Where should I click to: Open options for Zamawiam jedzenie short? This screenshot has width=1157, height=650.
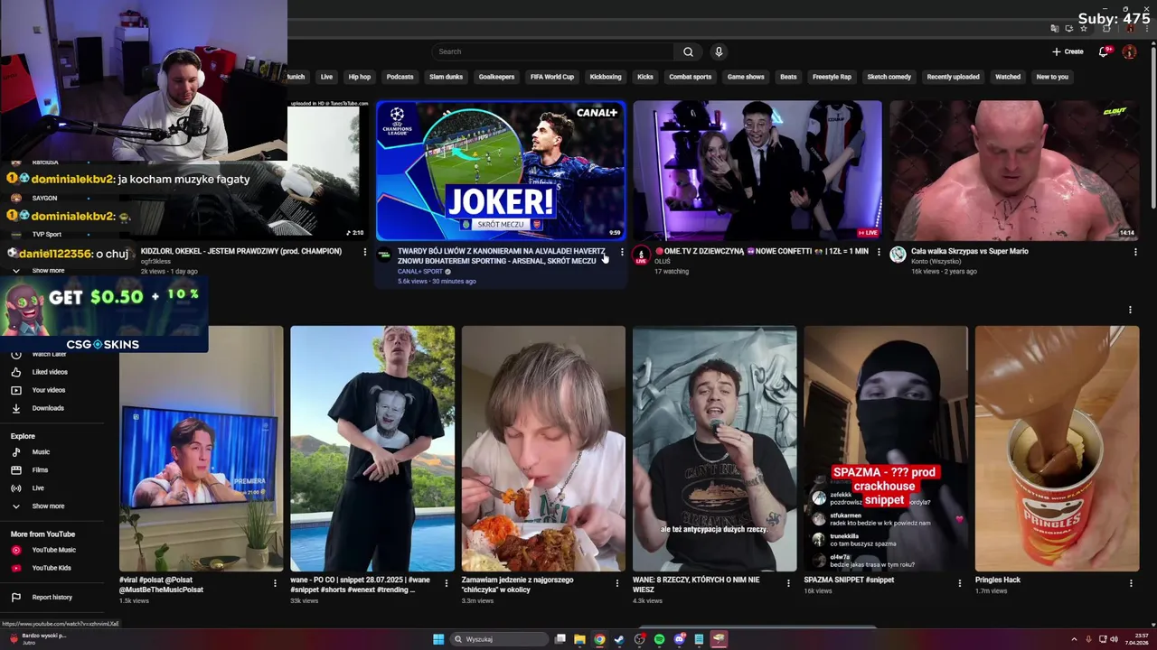[617, 583]
